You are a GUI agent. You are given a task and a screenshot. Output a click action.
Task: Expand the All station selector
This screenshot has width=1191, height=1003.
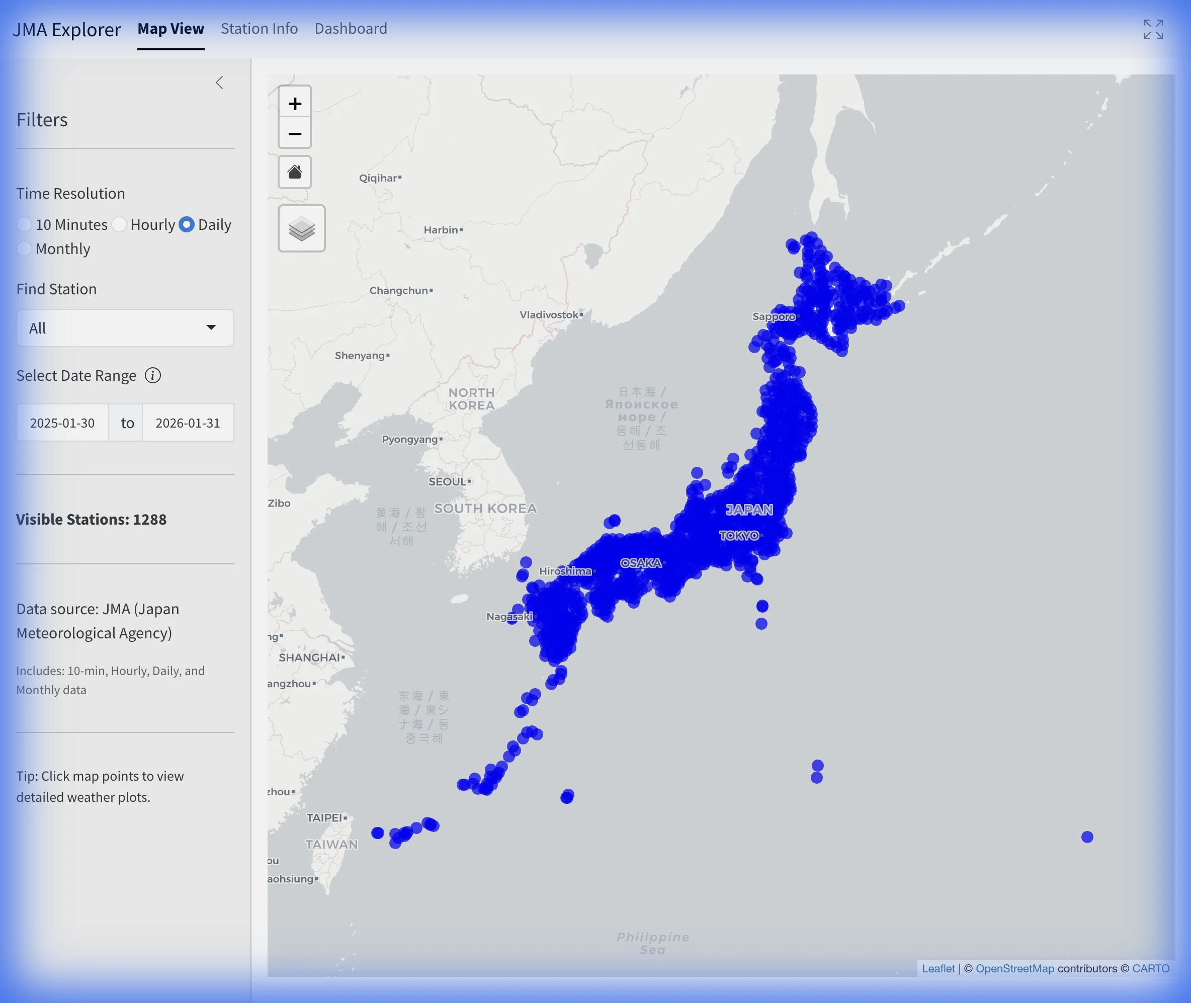(x=125, y=328)
